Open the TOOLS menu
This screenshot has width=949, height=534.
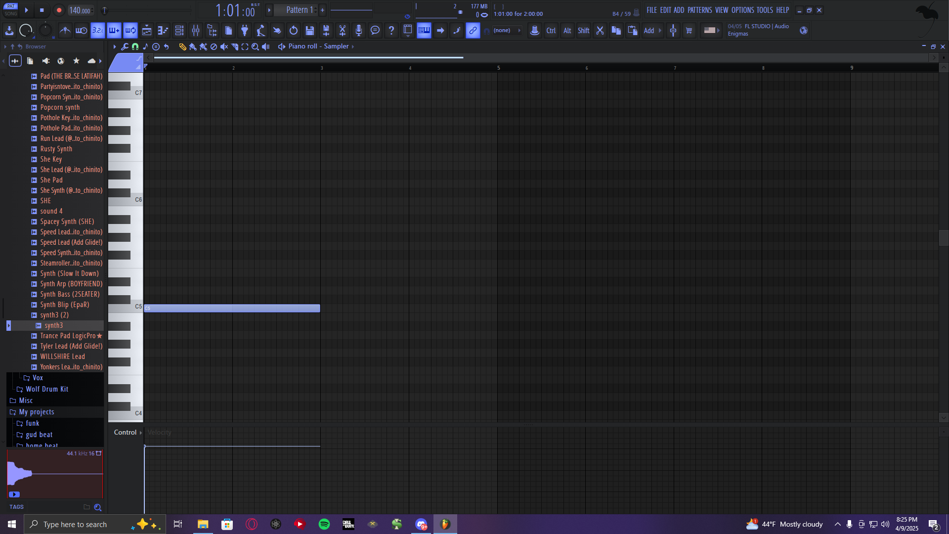click(x=765, y=10)
